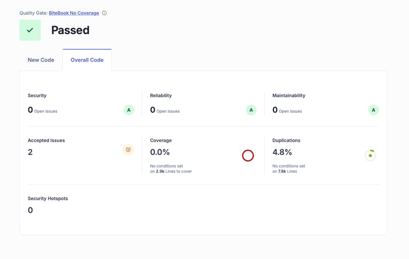Click the Maintainability A rating badge
409x259 pixels.
(373, 110)
